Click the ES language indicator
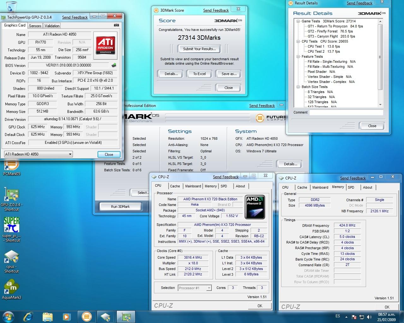The image size is (404, 323). (x=338, y=316)
